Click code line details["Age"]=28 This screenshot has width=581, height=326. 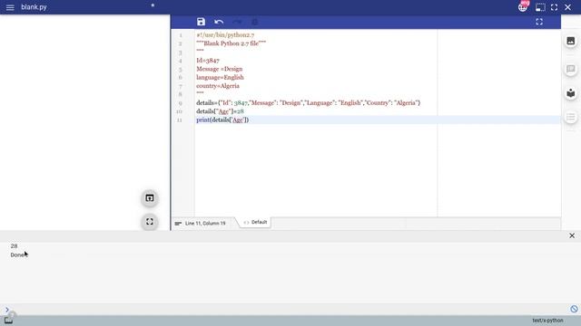[x=220, y=111]
